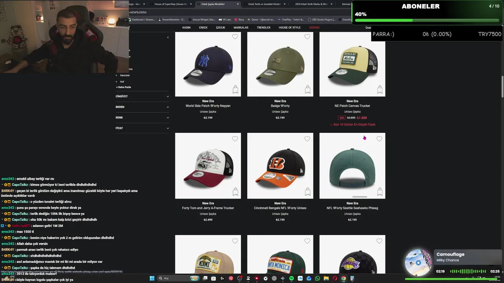The width and height of the screenshot is (504, 283).
Task: Favorite the NFL 9Forty Seattle Seahawks cap
Action: [x=379, y=139]
